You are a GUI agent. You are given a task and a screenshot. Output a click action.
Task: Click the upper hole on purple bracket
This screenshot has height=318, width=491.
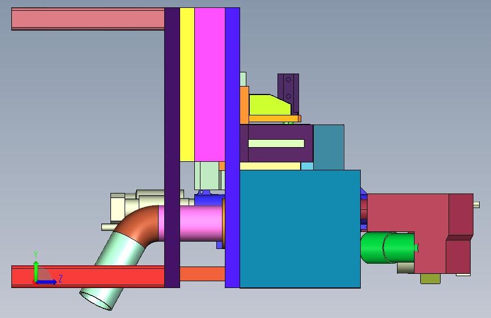point(288,79)
